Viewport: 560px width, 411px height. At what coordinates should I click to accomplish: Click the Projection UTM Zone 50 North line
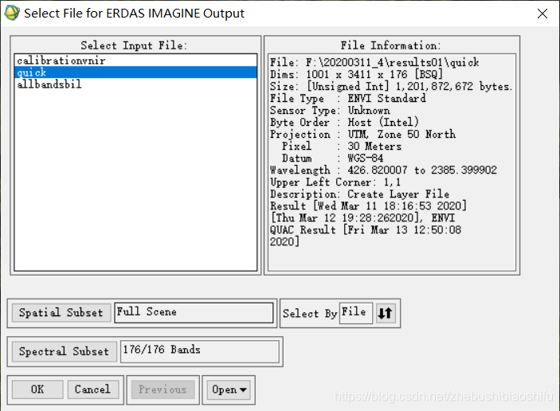coord(362,135)
